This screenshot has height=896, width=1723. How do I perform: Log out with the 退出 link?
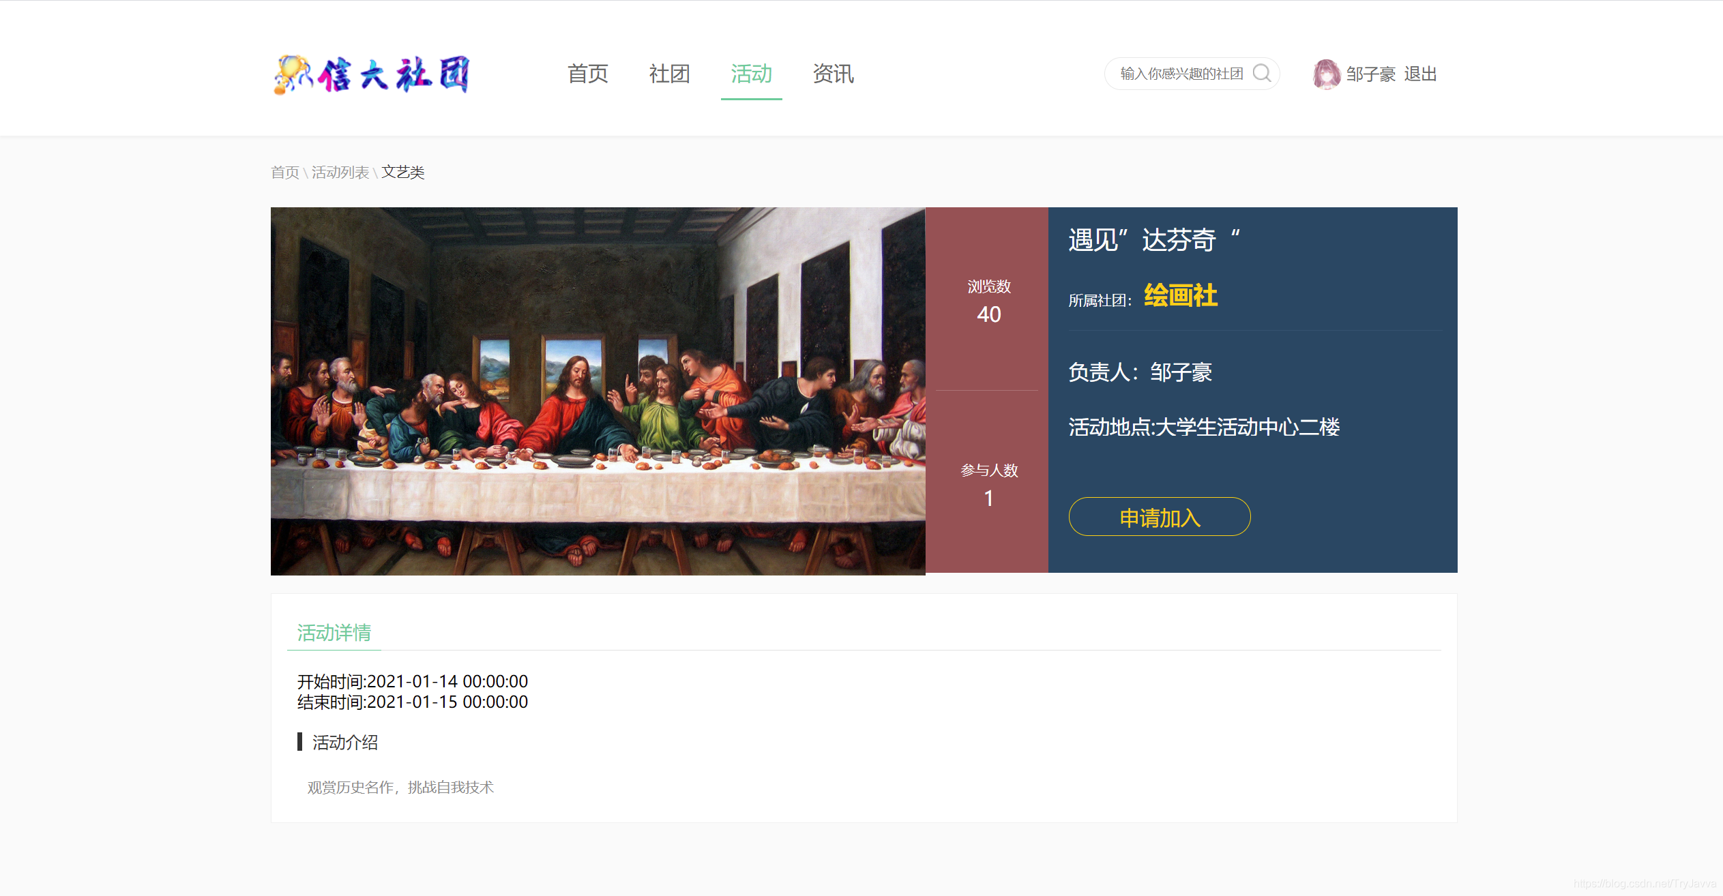coord(1420,74)
